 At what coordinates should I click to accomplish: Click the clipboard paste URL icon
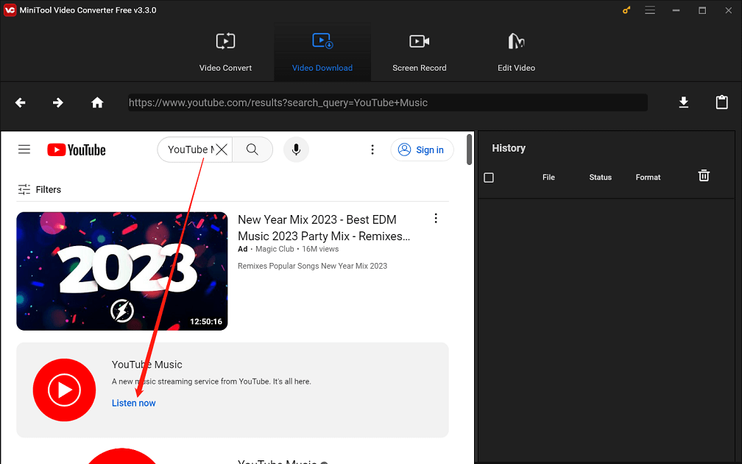(x=721, y=102)
